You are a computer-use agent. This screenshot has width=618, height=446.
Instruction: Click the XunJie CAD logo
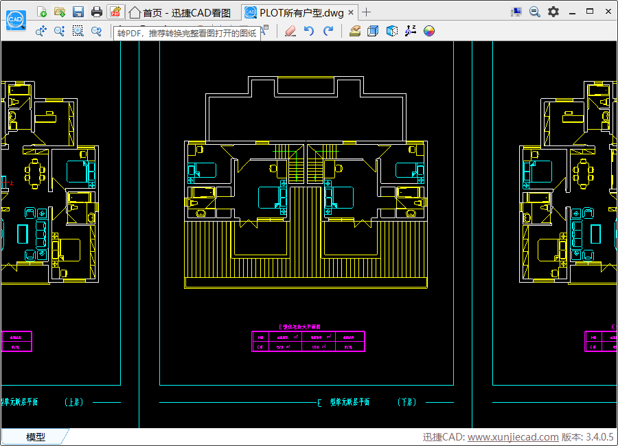16,20
